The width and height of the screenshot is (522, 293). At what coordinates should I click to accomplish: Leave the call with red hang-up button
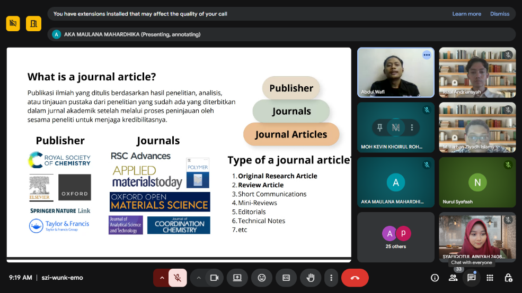[x=355, y=278]
